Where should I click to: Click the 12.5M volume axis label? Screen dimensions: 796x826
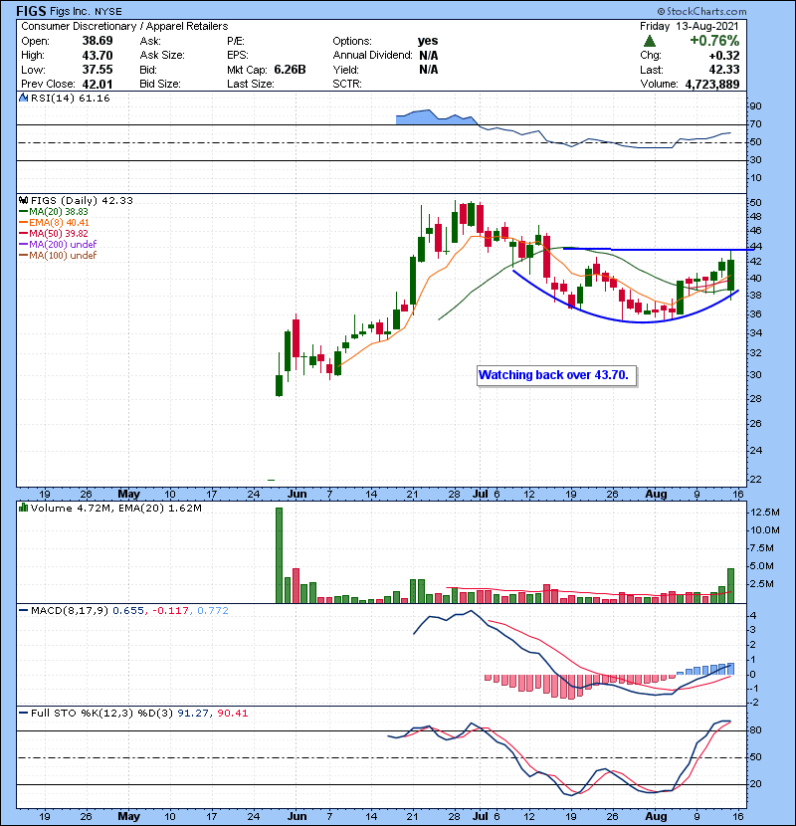pyautogui.click(x=765, y=513)
